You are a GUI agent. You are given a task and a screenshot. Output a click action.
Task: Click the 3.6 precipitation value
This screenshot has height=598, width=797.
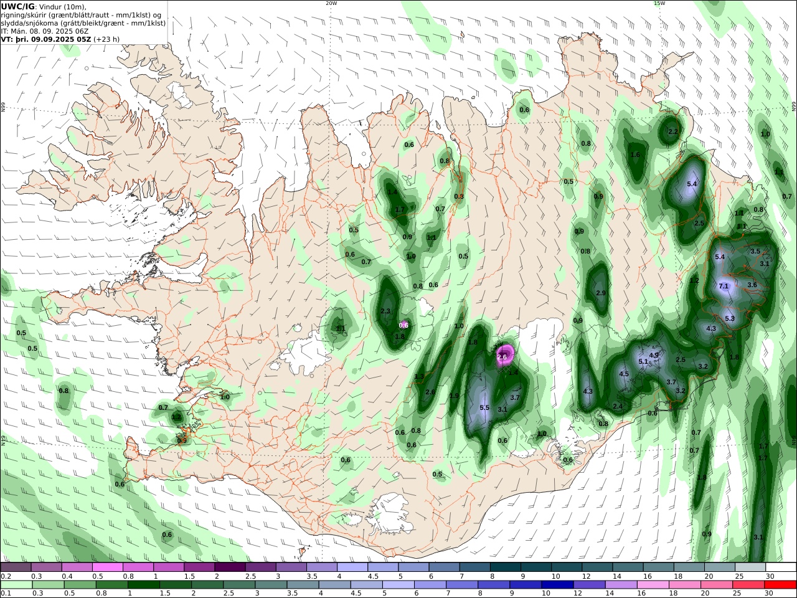752,285
